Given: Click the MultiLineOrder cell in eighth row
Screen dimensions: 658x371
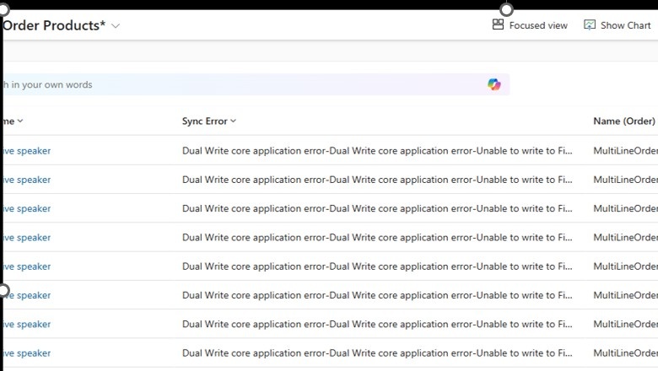Looking at the screenshot, I should pyautogui.click(x=625, y=353).
